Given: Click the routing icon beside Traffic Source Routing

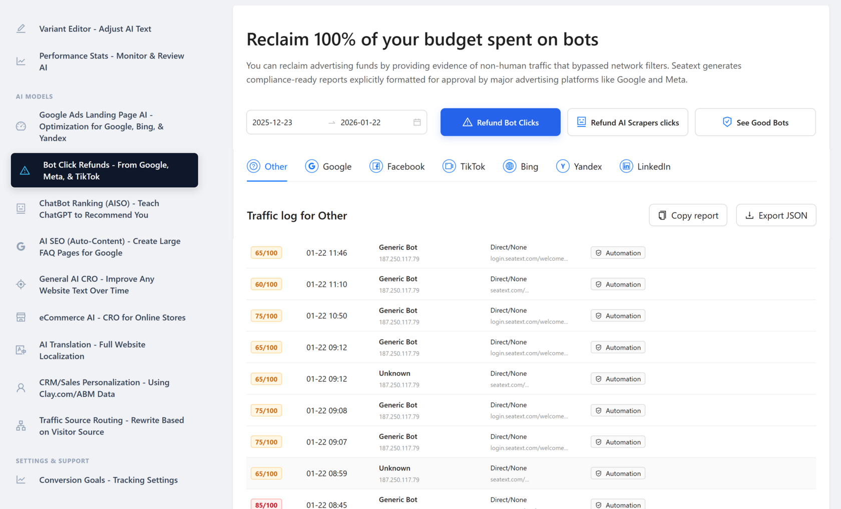Looking at the screenshot, I should pyautogui.click(x=21, y=426).
